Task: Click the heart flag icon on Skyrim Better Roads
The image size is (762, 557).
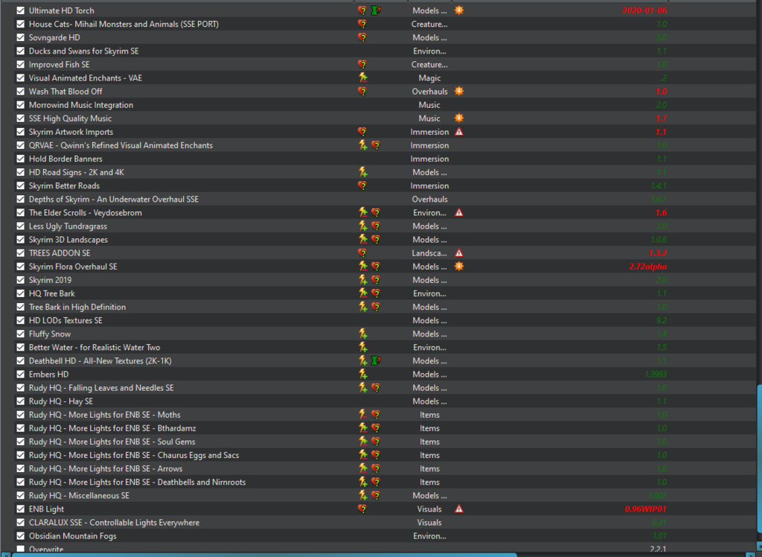Action: pyautogui.click(x=362, y=186)
